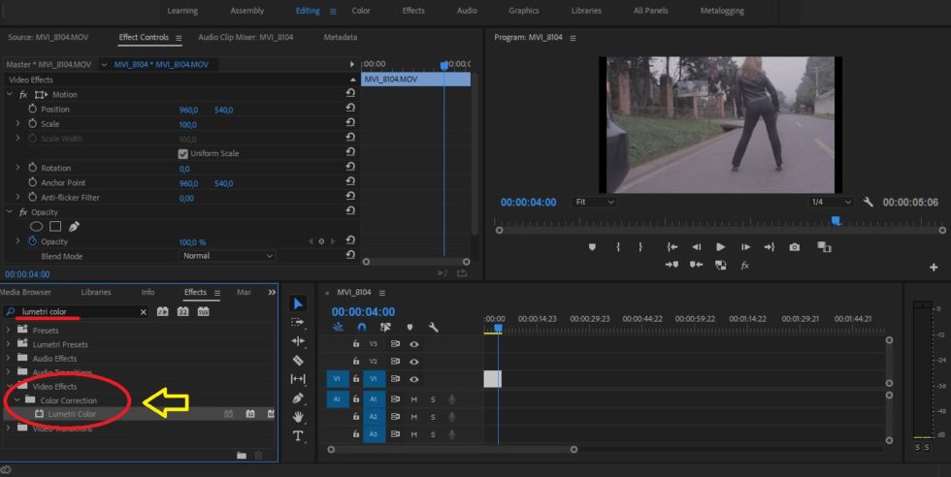Screen dimensions: 951x477
Task: Click timeline horizontal zoom scrollbar
Action: [x=452, y=450]
